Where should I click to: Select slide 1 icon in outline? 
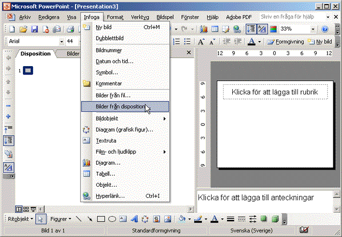(x=28, y=71)
